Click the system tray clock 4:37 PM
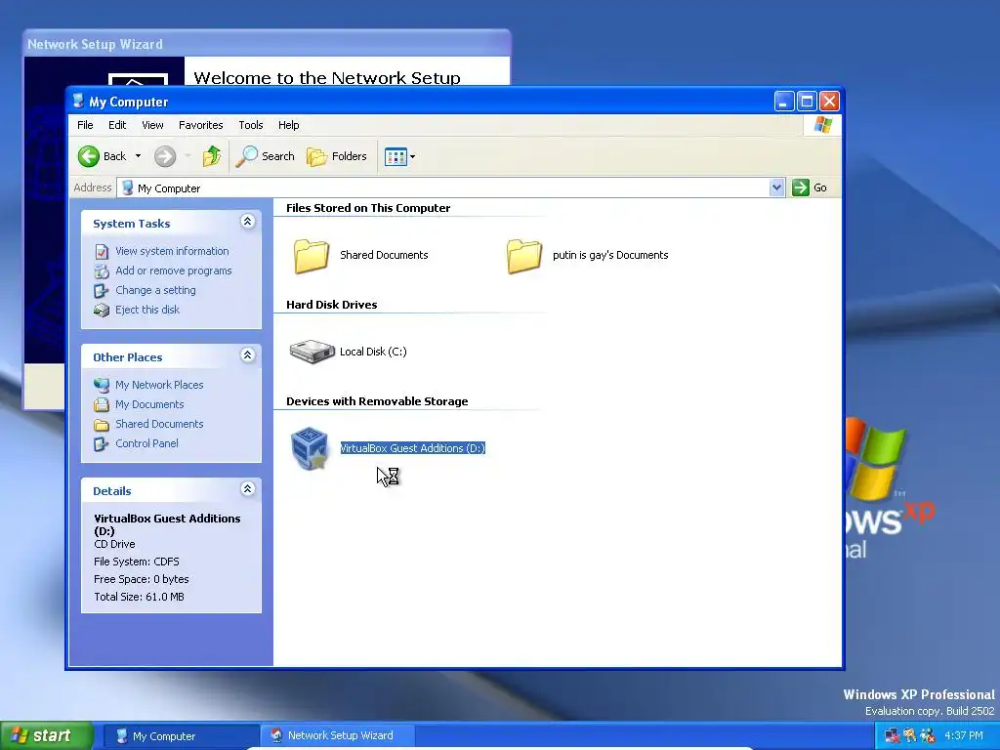 [964, 735]
